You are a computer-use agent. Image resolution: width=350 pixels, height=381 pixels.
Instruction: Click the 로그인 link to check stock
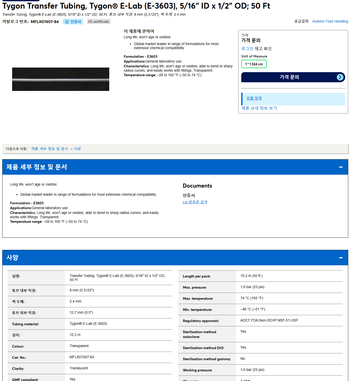pos(247,49)
